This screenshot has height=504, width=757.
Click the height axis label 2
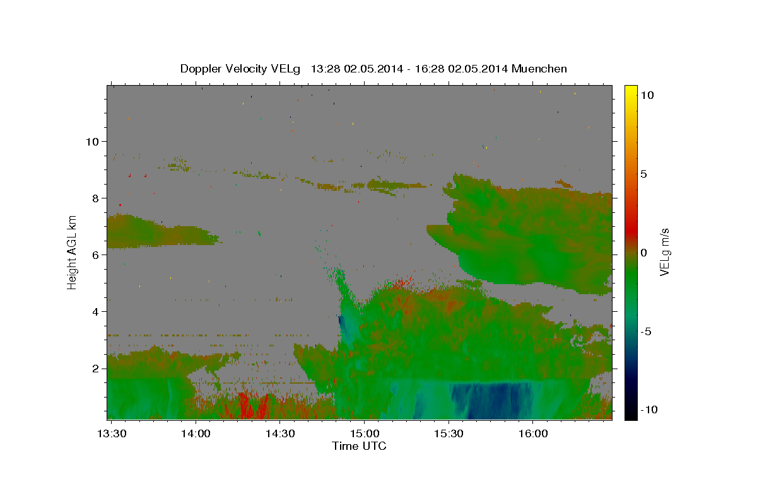(x=95, y=368)
